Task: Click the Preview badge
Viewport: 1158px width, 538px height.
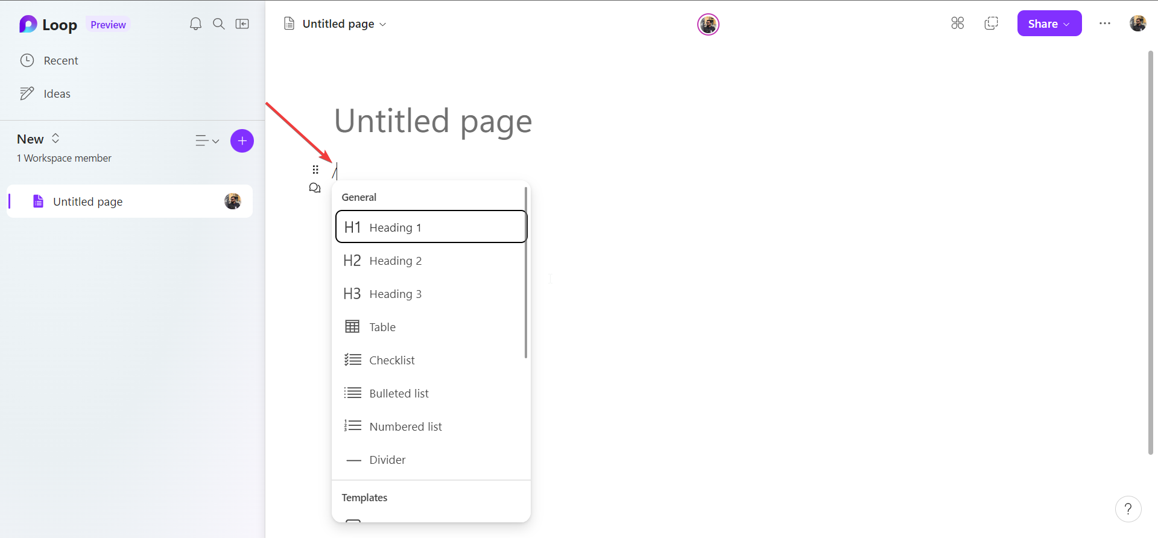Action: click(108, 25)
